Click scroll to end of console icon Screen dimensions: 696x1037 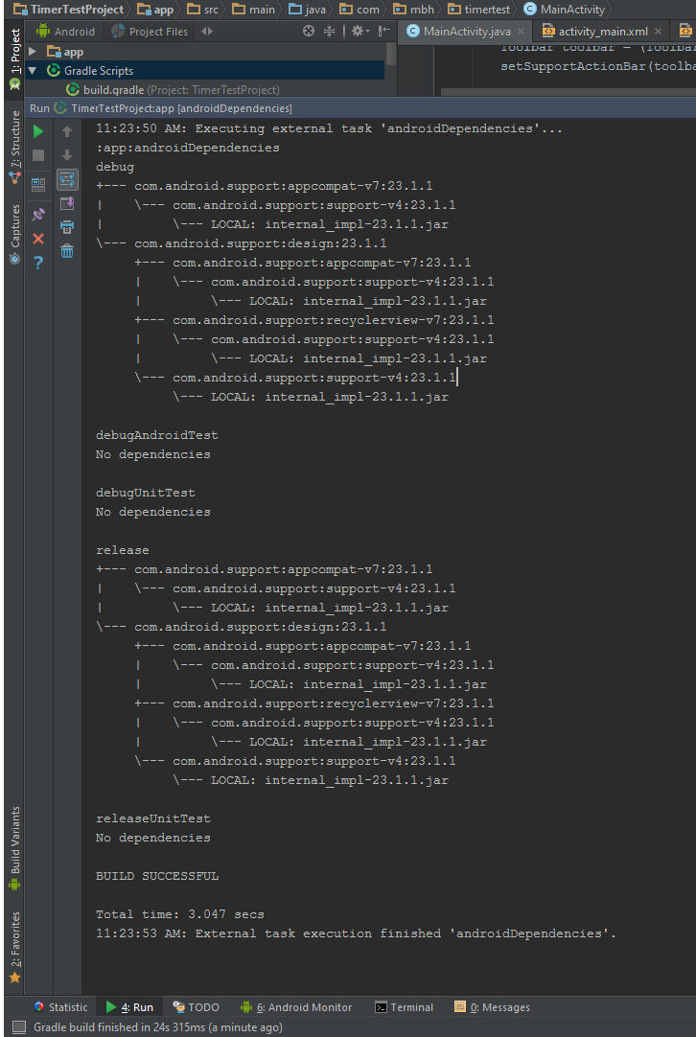pyautogui.click(x=67, y=203)
